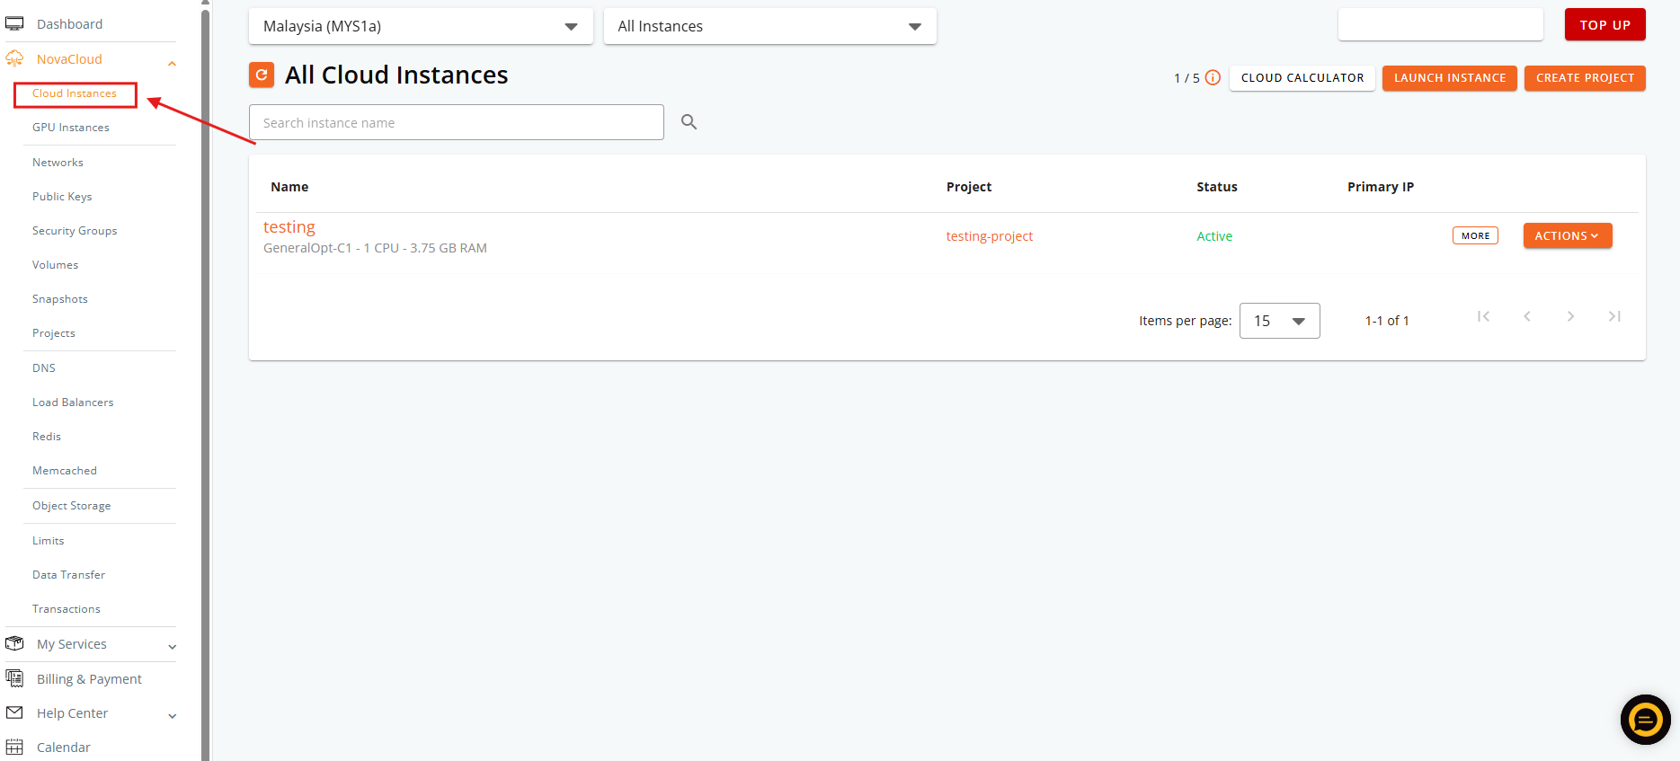
Task: Change items per page from 15
Action: pyautogui.click(x=1279, y=321)
